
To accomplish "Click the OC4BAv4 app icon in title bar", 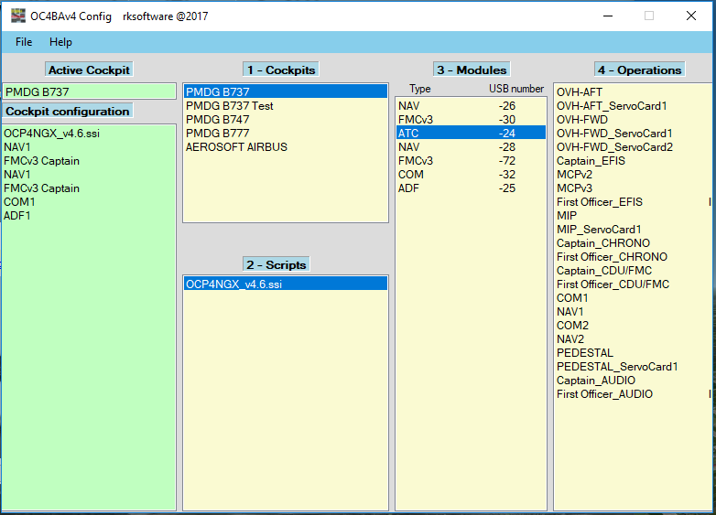I will [17, 16].
